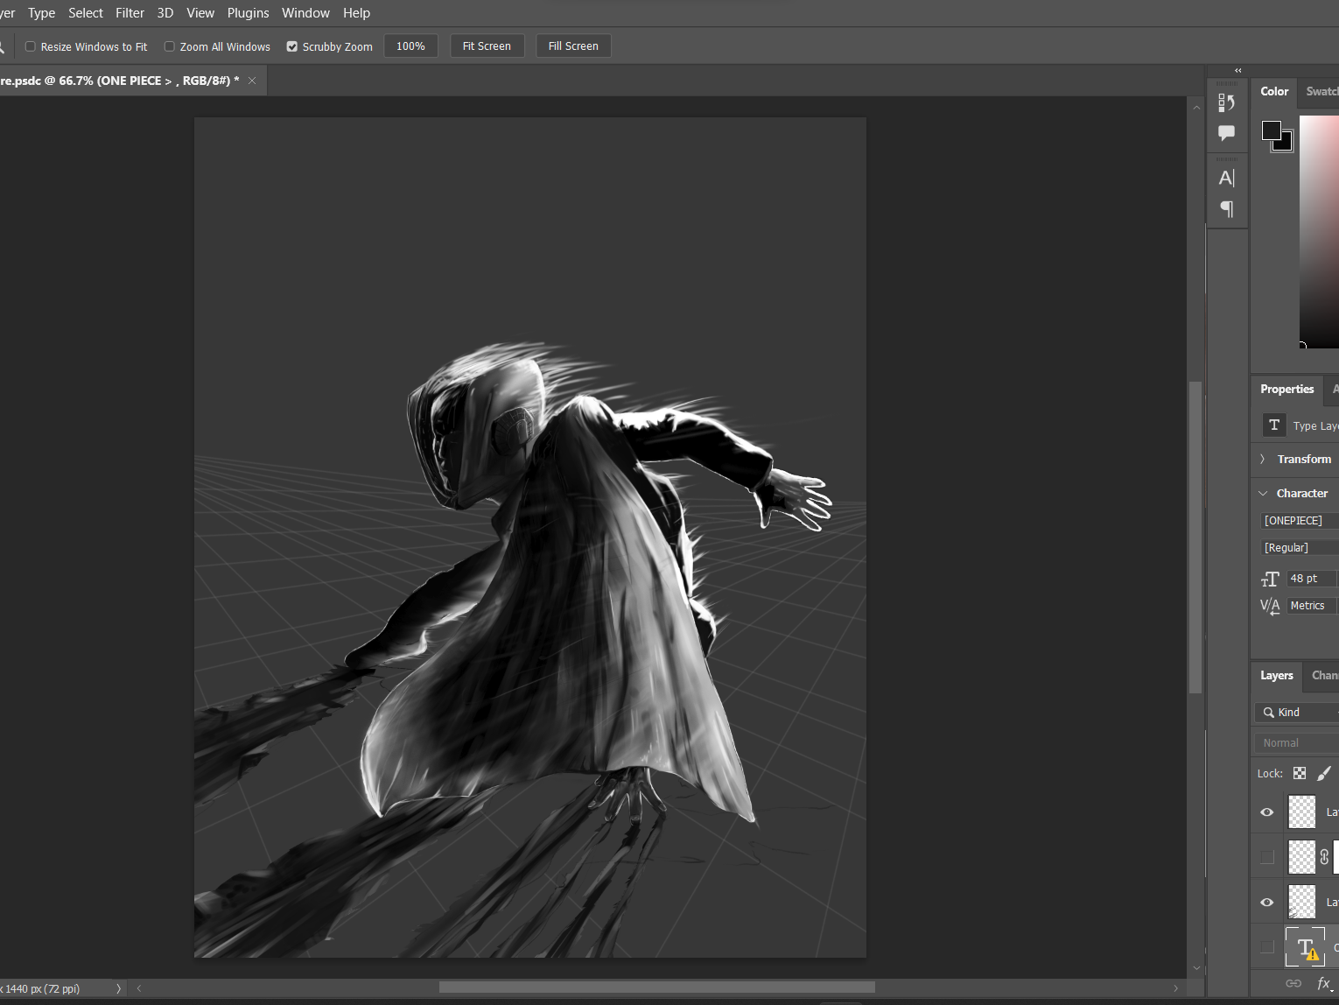Lock image pixels brush icon

[1324, 773]
